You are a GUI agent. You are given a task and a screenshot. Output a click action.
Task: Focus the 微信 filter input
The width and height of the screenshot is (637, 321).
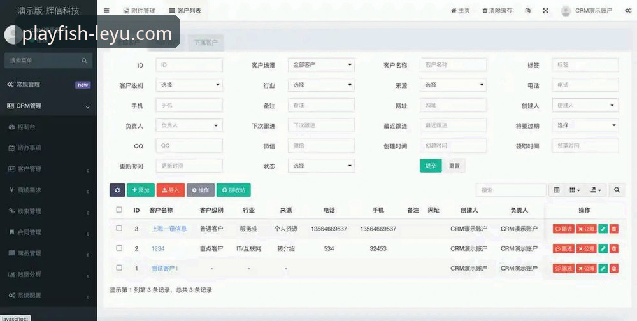pyautogui.click(x=321, y=145)
